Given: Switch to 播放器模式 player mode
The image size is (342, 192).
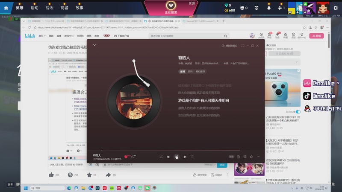Looking at the screenshot, I should (229, 46).
